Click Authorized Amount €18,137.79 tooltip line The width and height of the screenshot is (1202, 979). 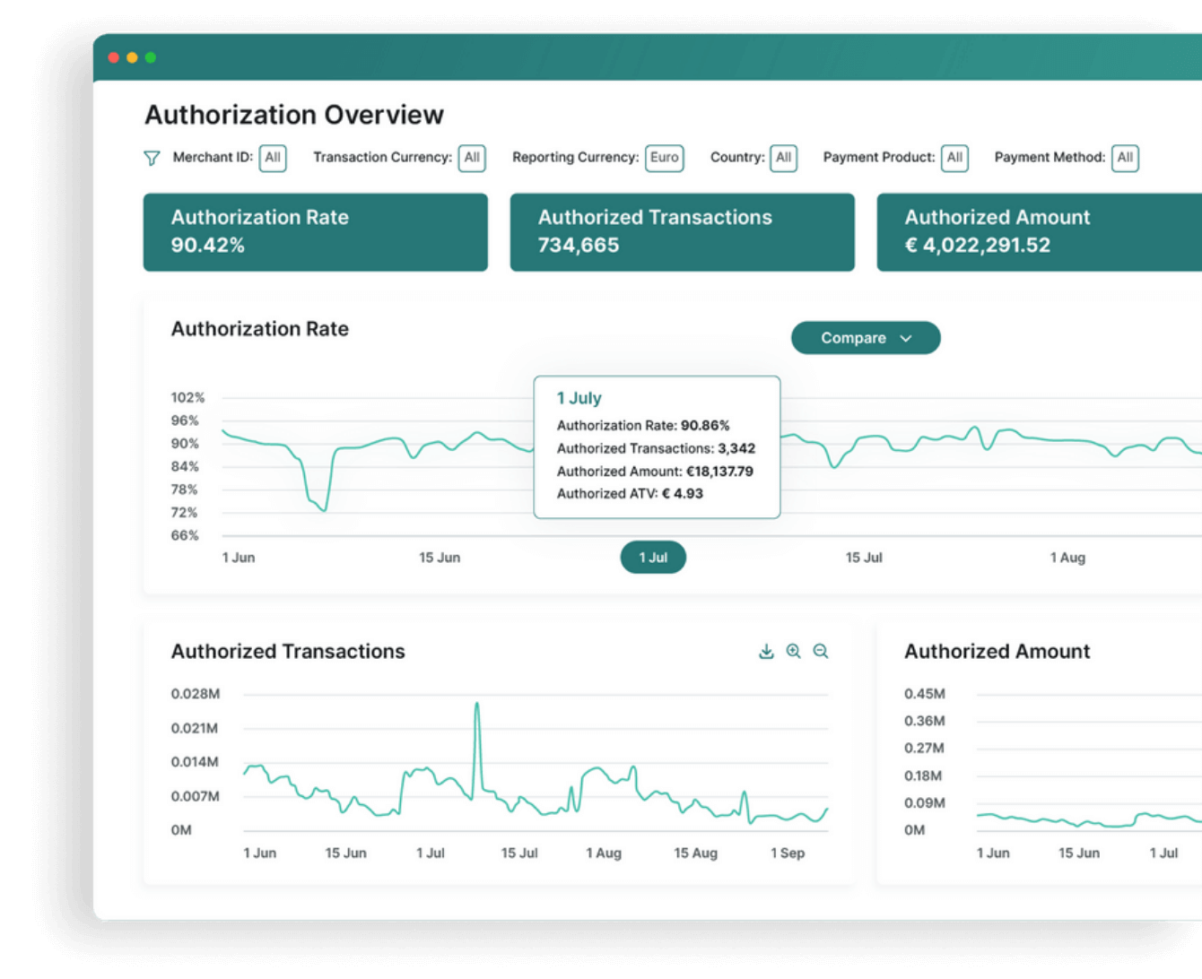click(x=655, y=472)
